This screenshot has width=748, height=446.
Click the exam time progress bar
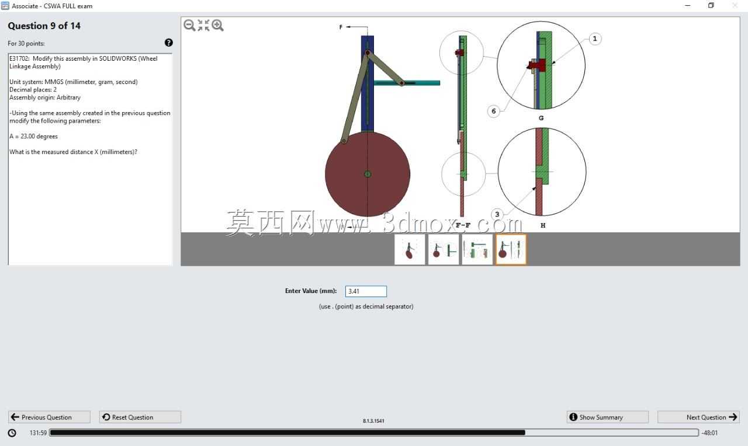(374, 433)
